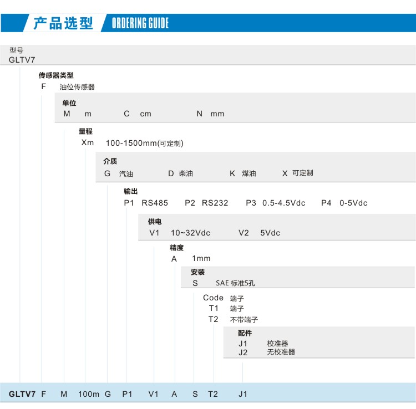Click the 配件 section heading

pos(245,333)
